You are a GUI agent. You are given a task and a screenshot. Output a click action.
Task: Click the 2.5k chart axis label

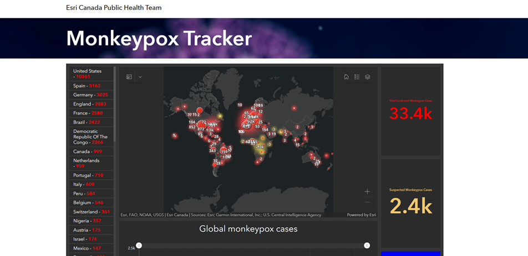[131, 248]
